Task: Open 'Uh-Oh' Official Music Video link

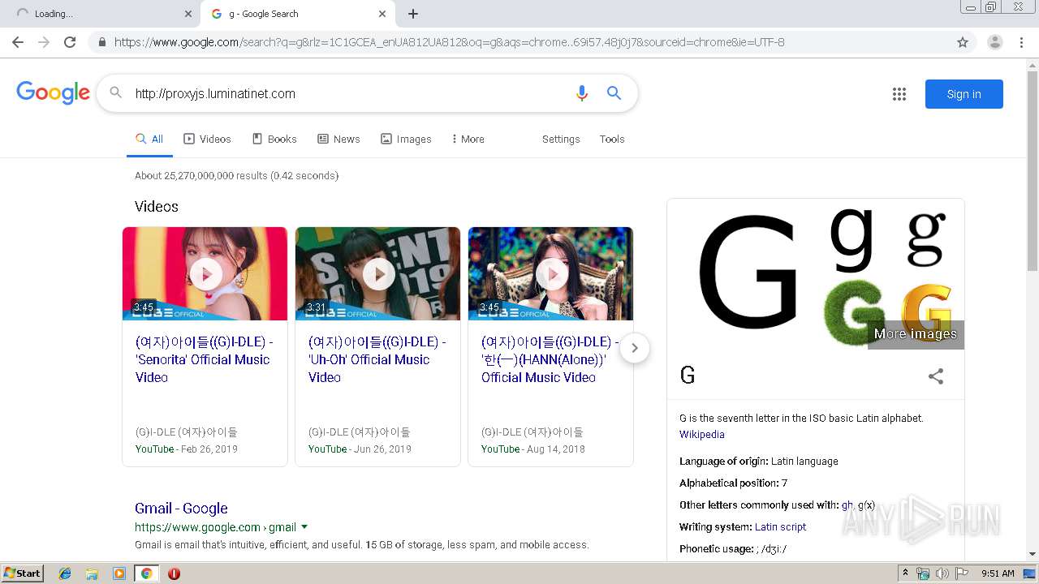Action: point(377,359)
